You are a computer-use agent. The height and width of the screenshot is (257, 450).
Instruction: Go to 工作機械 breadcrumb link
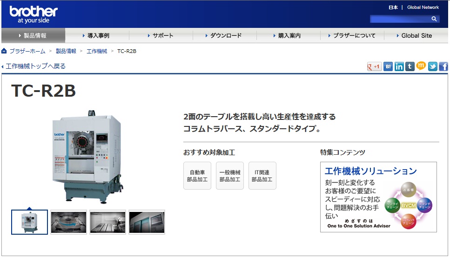click(x=97, y=51)
